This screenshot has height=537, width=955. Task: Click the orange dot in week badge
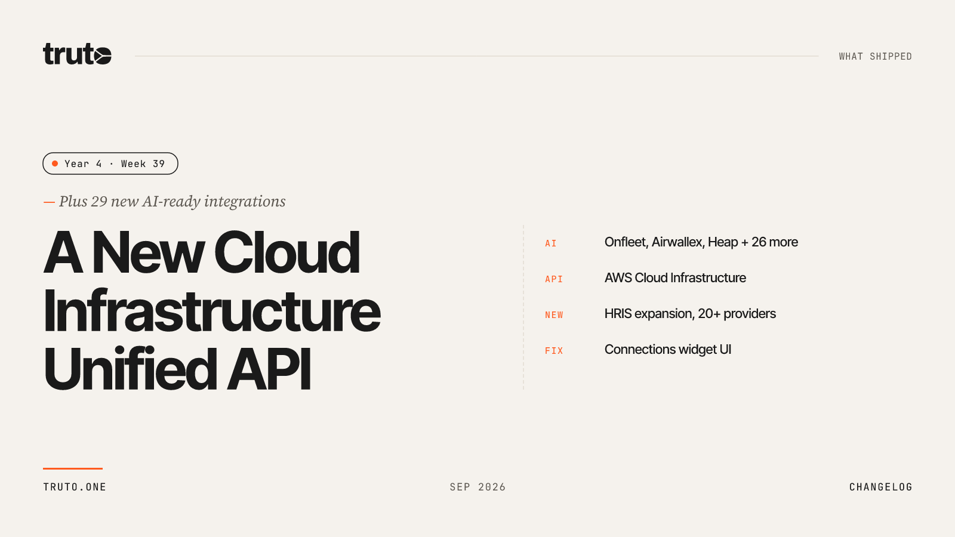pos(55,163)
